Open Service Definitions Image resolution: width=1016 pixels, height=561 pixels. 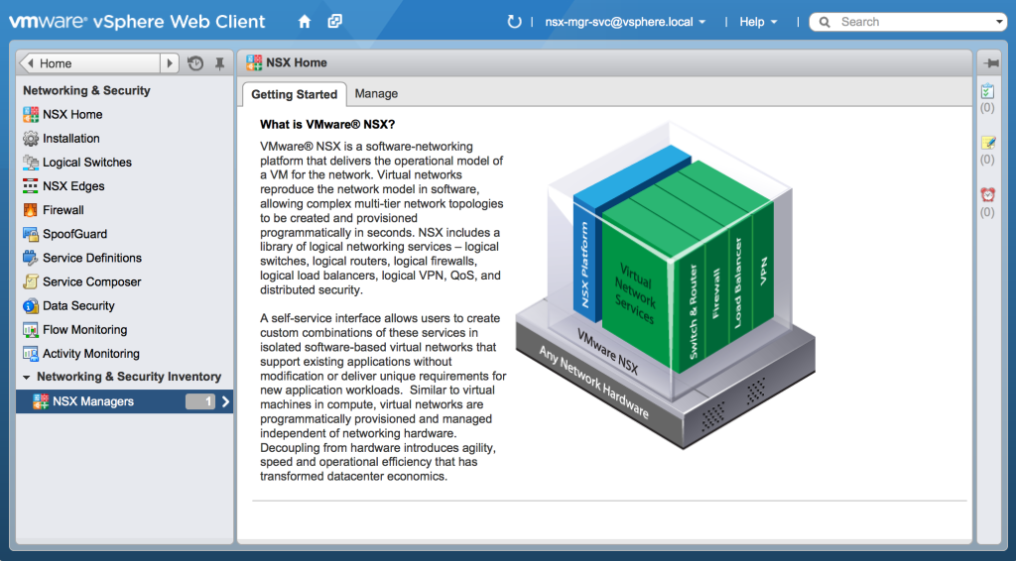92,258
